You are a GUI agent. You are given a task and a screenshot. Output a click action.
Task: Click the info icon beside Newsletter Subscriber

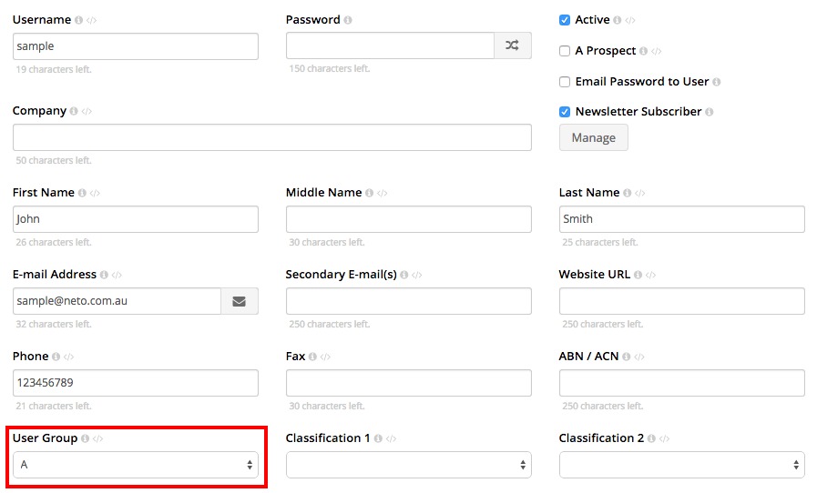coord(710,111)
